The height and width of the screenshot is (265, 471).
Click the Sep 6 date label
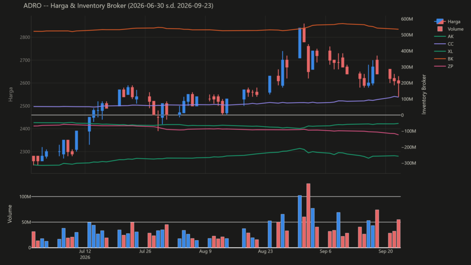(x=326, y=252)
